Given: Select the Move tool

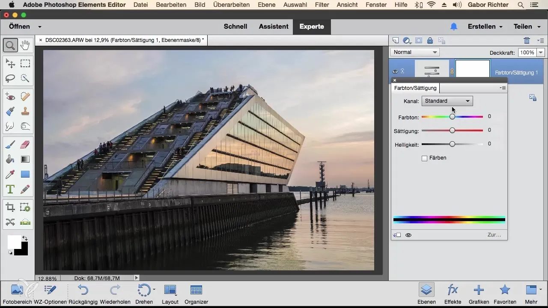Looking at the screenshot, I should (10, 64).
